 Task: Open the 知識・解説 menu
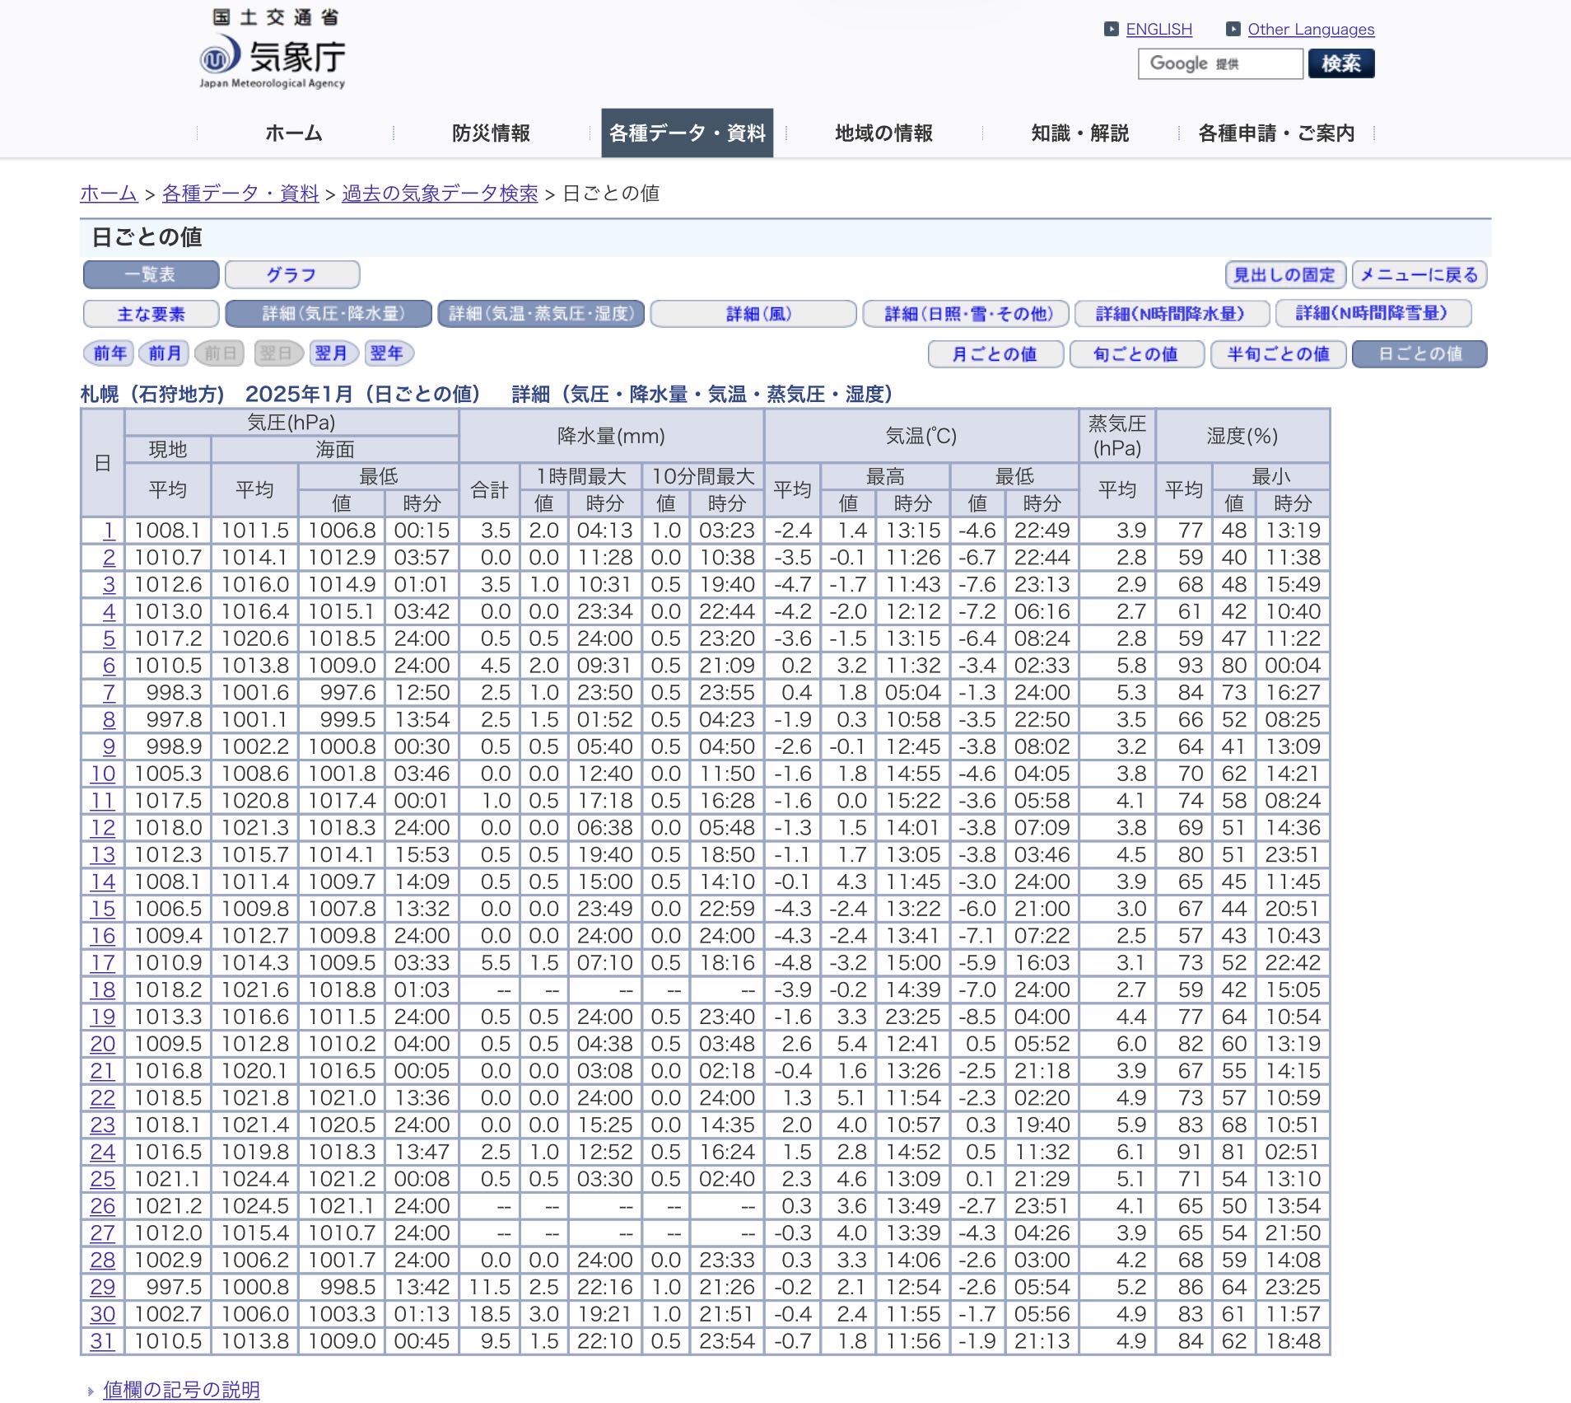(1079, 133)
